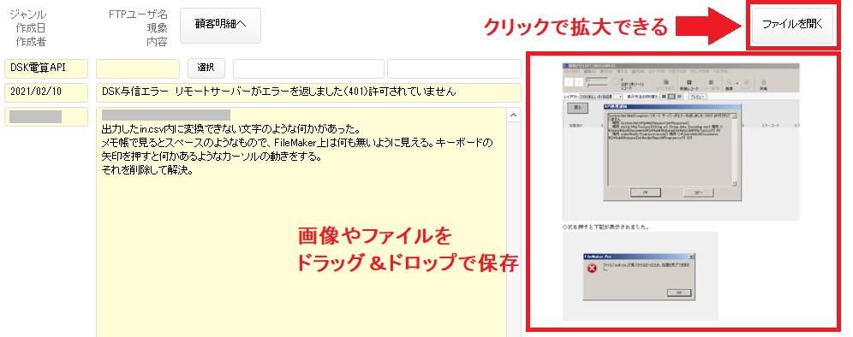Click the FTPユーザ名 label

[138, 15]
